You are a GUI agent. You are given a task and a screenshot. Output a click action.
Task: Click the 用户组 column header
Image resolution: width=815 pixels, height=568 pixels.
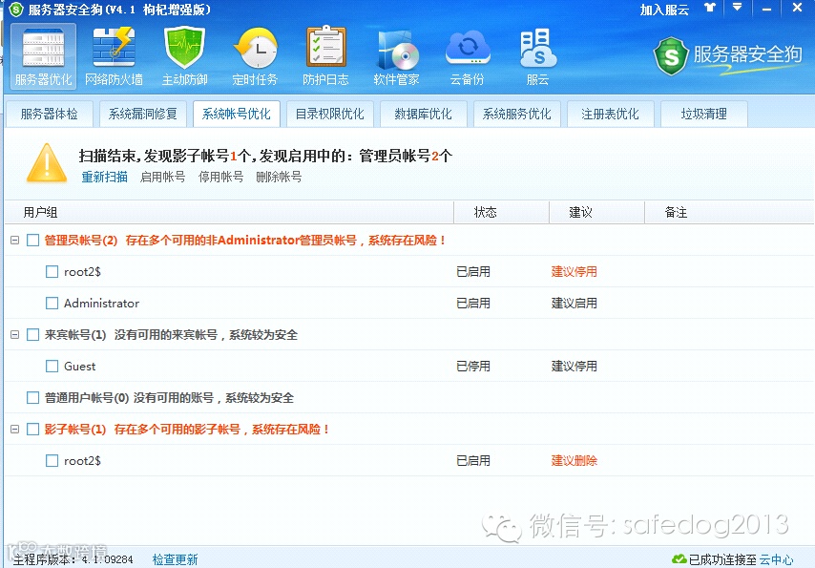click(x=229, y=212)
